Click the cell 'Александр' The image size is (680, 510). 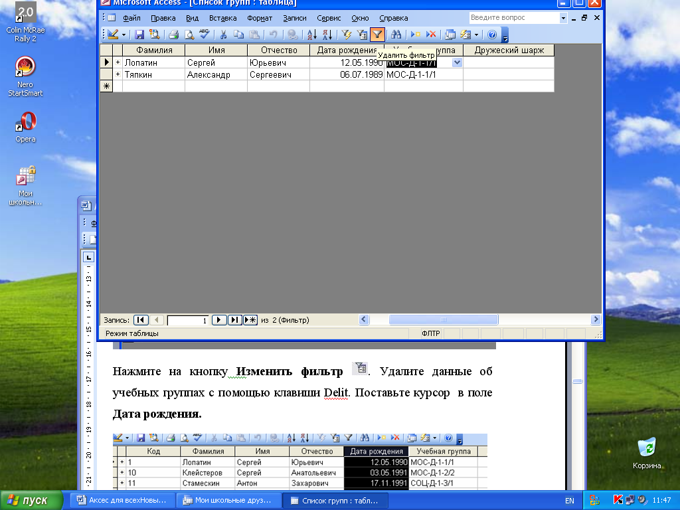pyautogui.click(x=216, y=74)
